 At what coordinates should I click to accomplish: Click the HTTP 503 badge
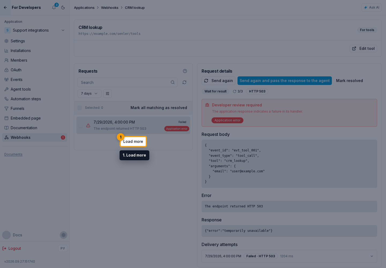click(257, 91)
